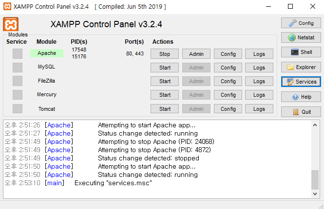Image resolution: width=324 pixels, height=209 pixels.
Task: Start the FileZilla module
Action: (165, 81)
